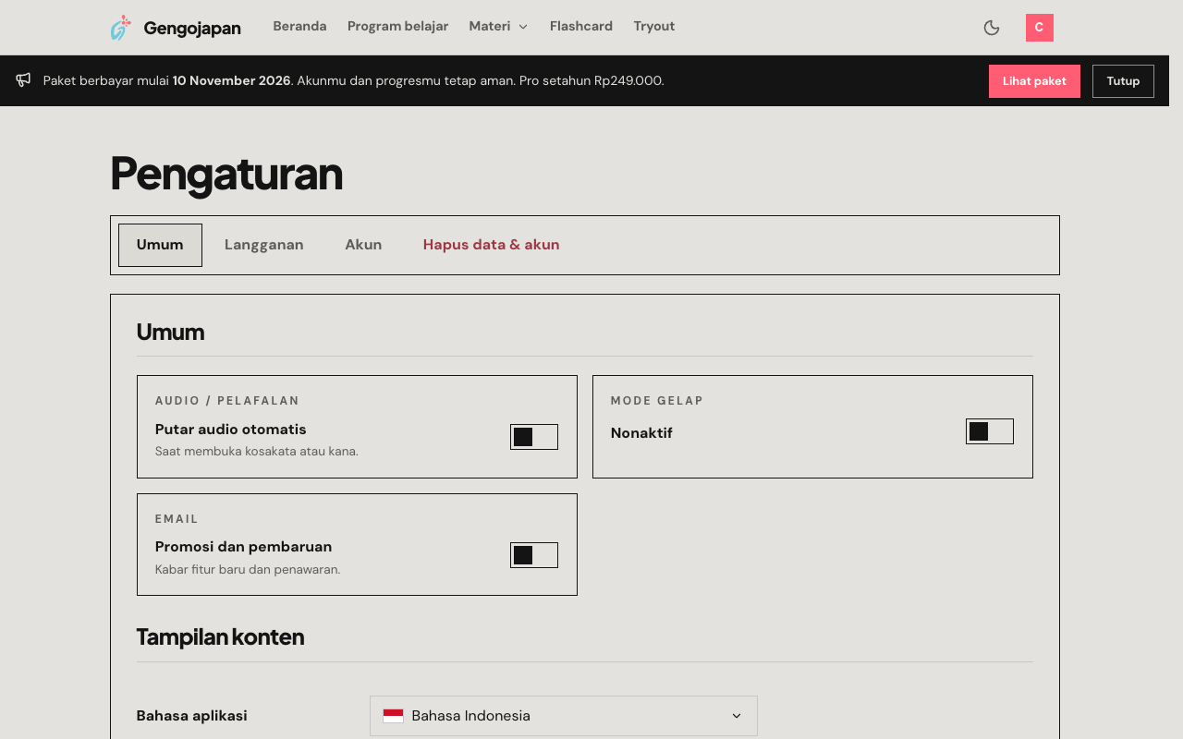Viewport: 1183px width, 739px height.
Task: Click "Kabar fitur baru dan penawaran." text
Action: [x=248, y=570]
